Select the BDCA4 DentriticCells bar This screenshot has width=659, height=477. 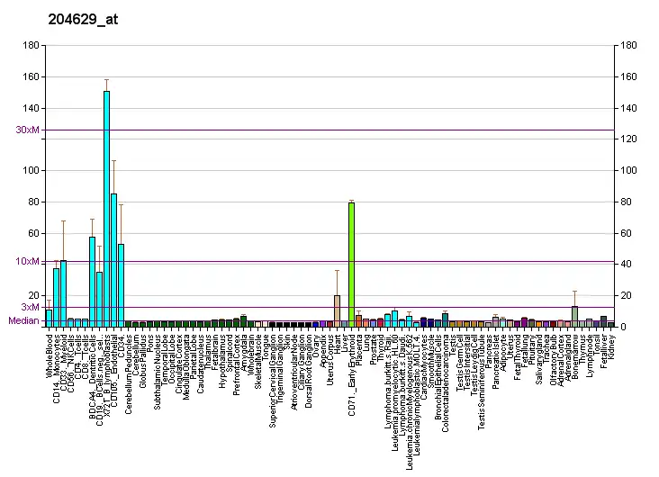coord(92,281)
